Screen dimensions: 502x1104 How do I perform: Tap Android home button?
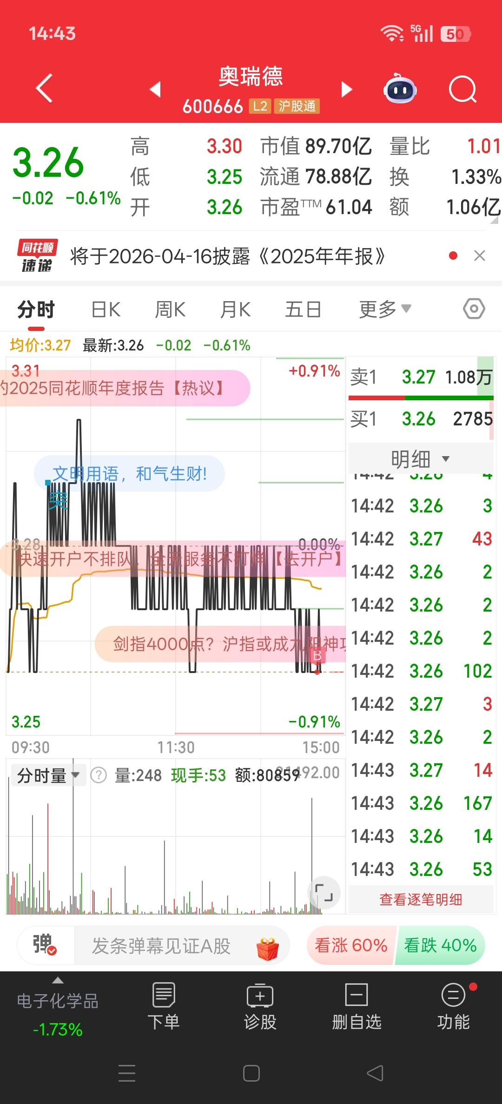pos(251,1073)
